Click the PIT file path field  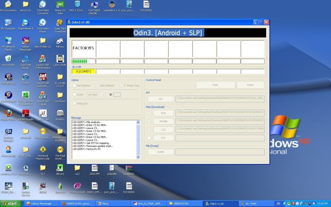coord(220,99)
